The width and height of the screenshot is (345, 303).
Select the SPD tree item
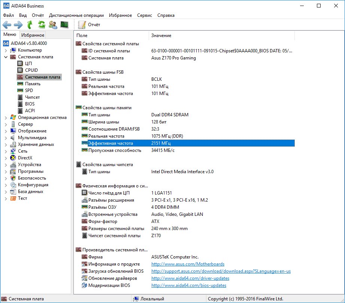click(x=29, y=90)
